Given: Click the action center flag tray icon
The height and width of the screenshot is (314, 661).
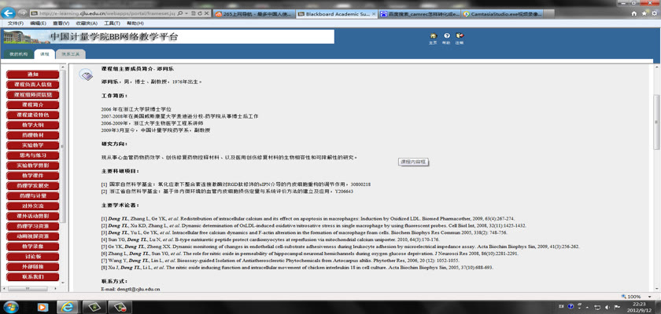Looking at the screenshot, I should pyautogui.click(x=618, y=306).
